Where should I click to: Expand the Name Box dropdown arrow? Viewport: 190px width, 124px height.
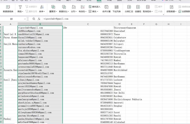pyautogui.click(x=25, y=19)
